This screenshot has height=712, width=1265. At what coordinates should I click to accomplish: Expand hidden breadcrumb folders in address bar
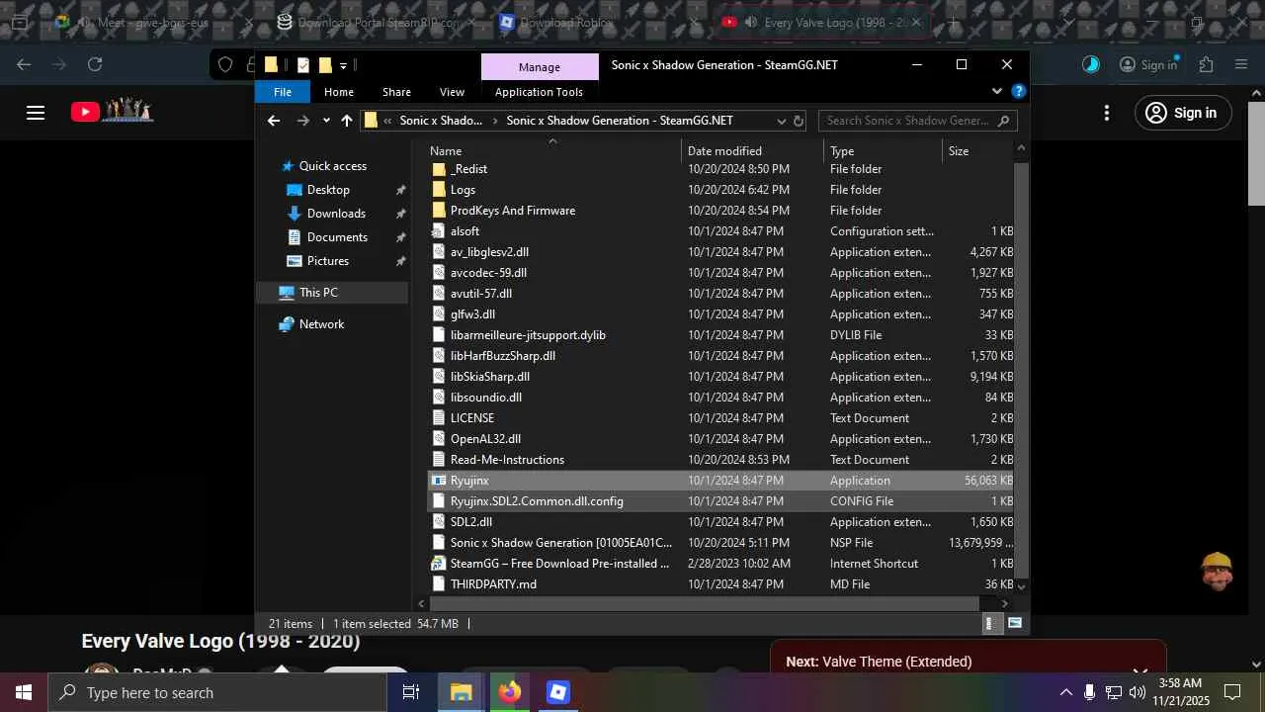tap(388, 121)
